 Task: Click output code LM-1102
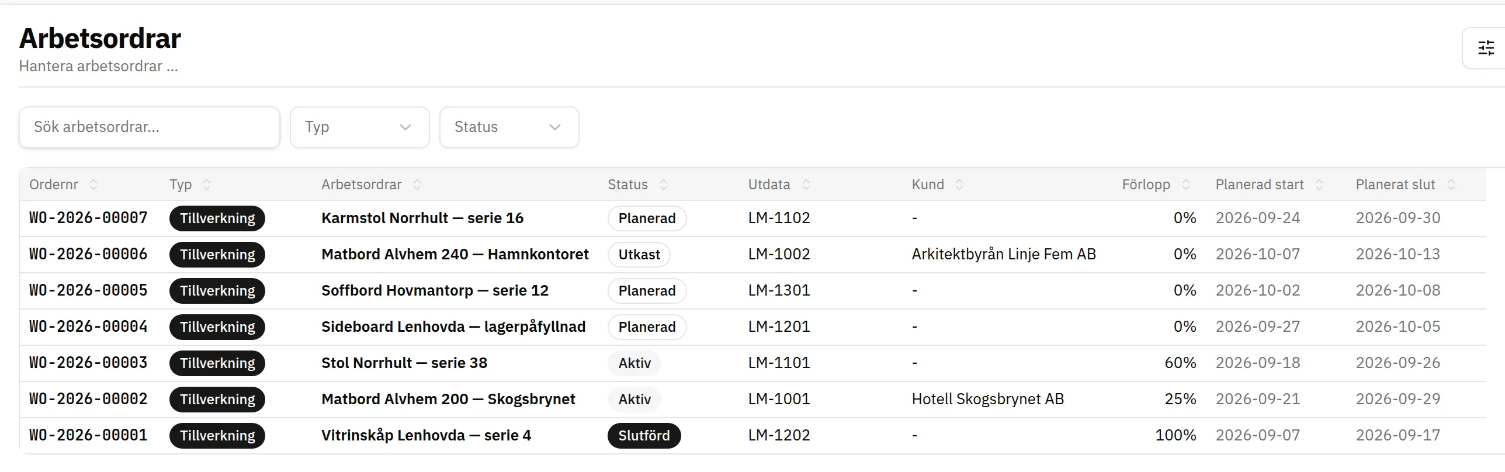(x=779, y=218)
